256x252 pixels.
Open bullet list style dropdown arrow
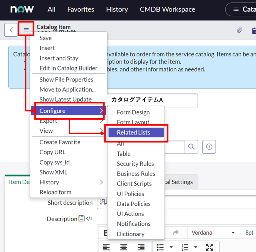pos(171,247)
